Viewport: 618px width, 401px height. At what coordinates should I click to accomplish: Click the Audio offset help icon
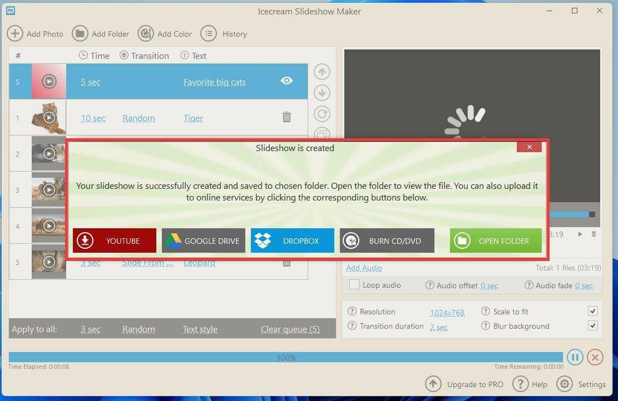tap(429, 285)
